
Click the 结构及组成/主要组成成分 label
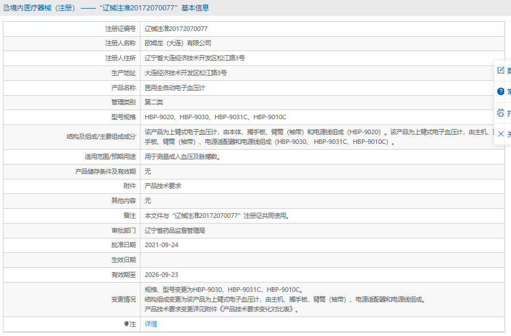click(101, 137)
